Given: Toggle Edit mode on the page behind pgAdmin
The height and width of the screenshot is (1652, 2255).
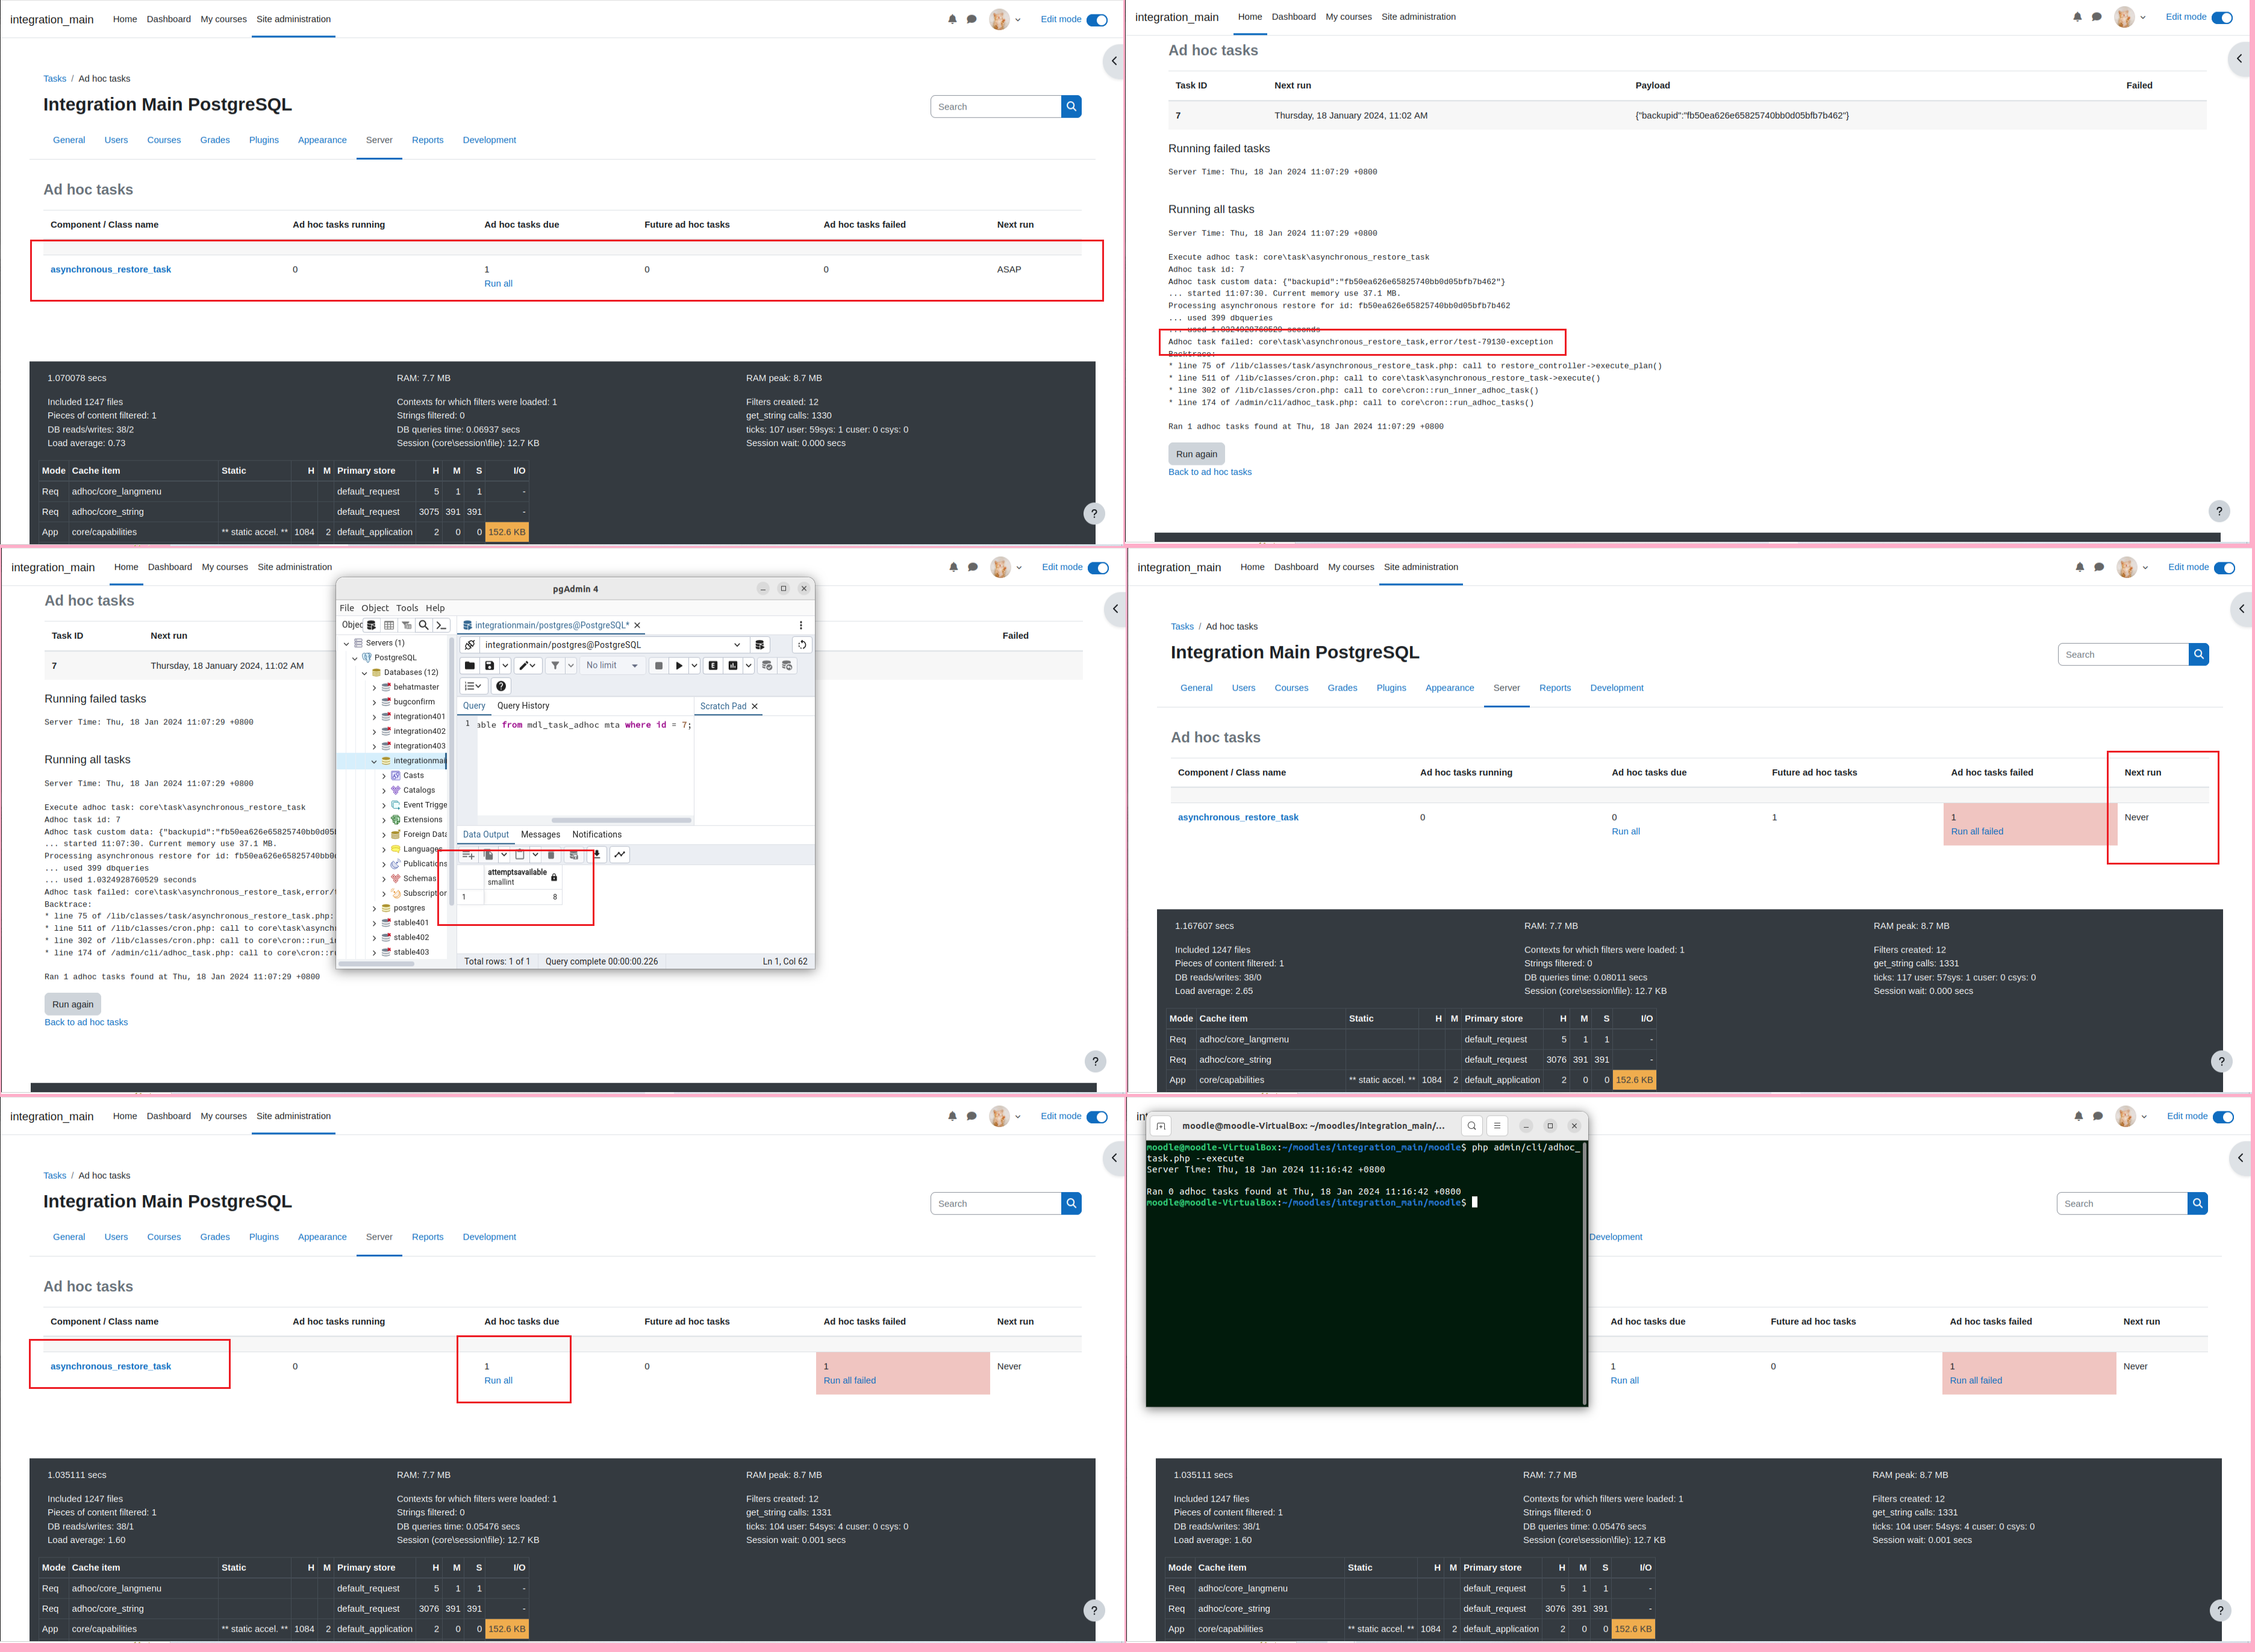Looking at the screenshot, I should [1099, 568].
